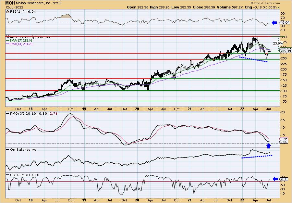
Task: Click the 23.9% upside target label
Action: click(278, 43)
